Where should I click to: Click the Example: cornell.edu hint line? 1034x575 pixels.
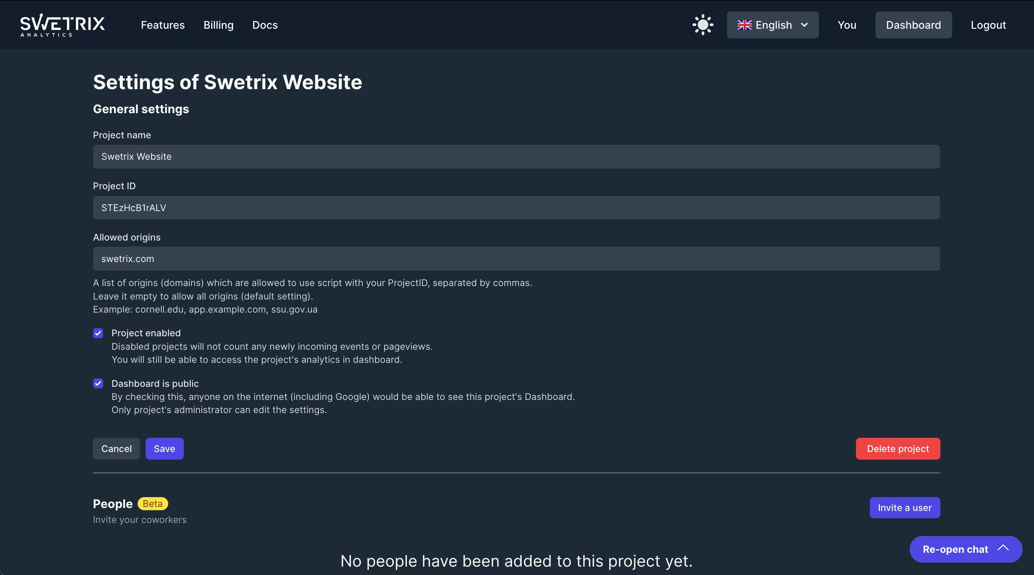tap(205, 309)
